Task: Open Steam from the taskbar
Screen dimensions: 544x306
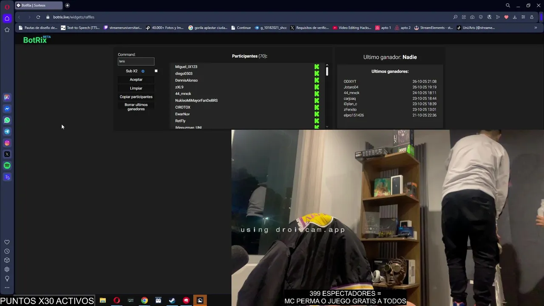Action: tap(172, 300)
